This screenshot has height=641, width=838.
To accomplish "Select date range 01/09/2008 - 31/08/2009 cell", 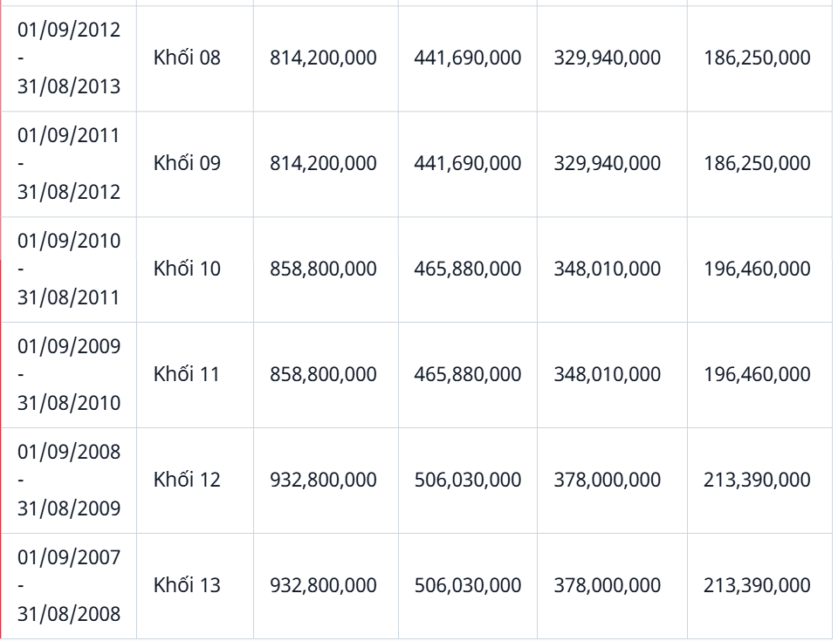I will tap(69, 480).
